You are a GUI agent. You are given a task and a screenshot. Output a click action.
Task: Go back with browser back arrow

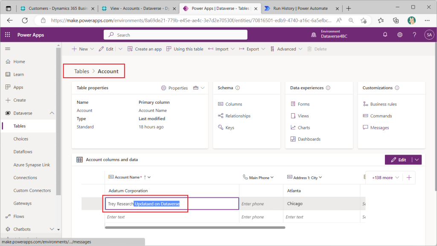pyautogui.click(x=10, y=20)
